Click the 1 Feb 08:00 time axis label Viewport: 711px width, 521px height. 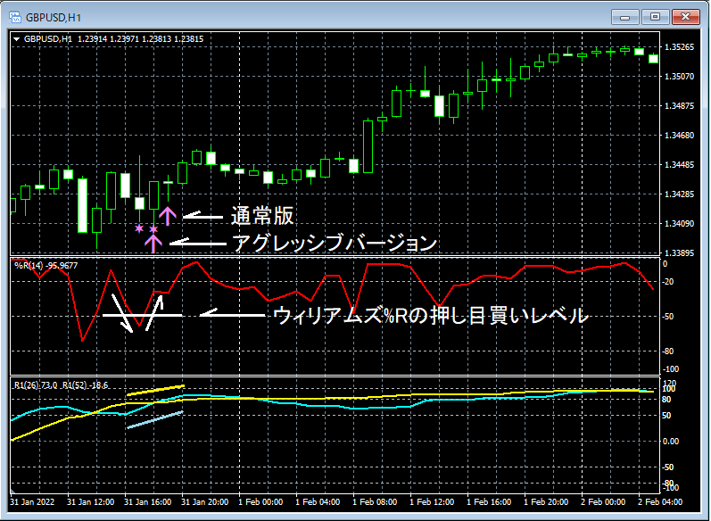pyautogui.click(x=375, y=502)
